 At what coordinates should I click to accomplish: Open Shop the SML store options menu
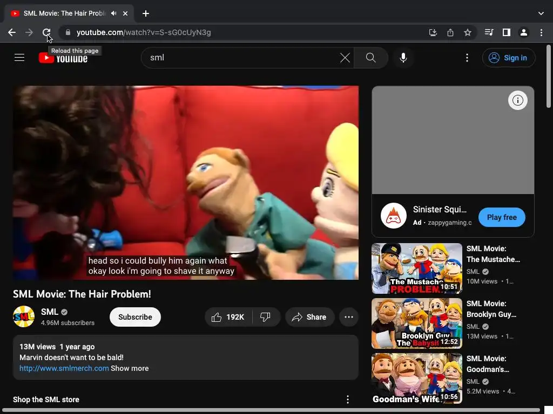[348, 399]
